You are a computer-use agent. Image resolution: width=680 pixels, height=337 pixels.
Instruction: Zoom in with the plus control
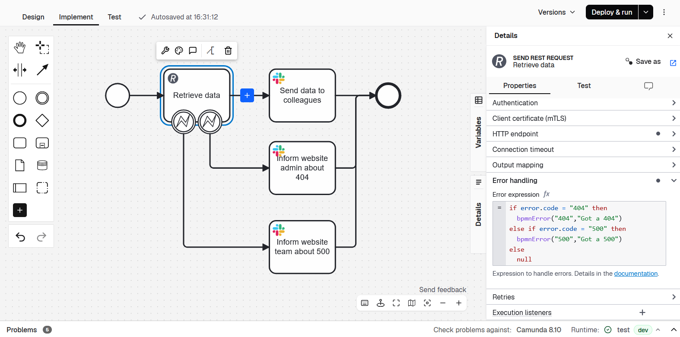point(459,303)
